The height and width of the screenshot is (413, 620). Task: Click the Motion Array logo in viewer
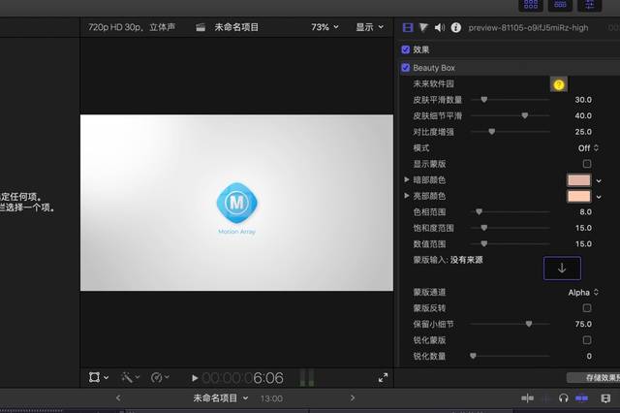point(236,203)
